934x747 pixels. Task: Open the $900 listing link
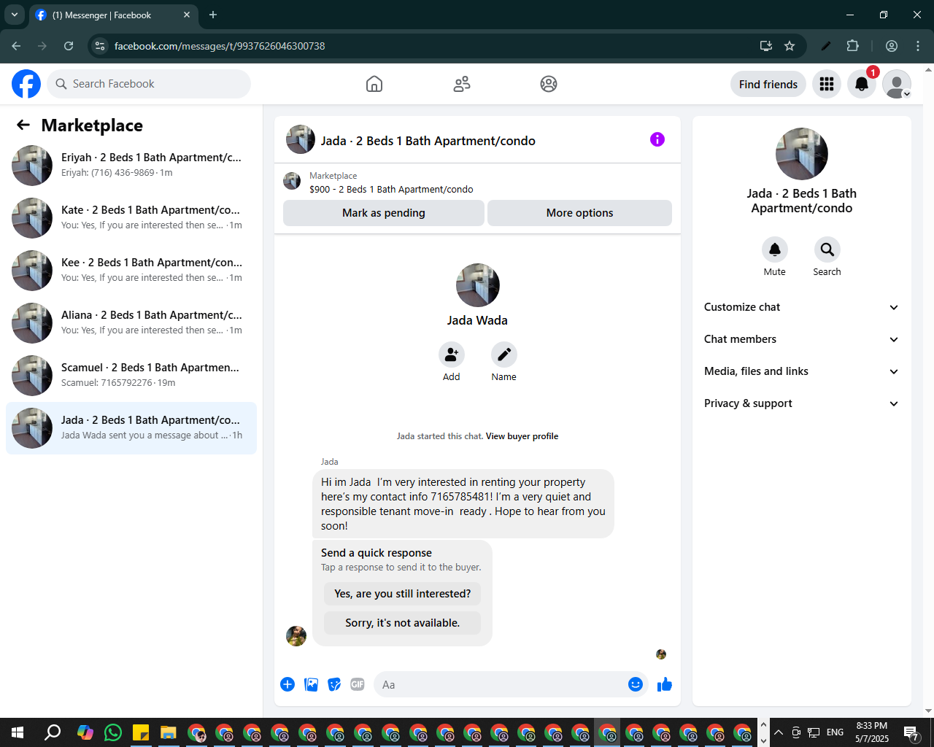pos(391,189)
